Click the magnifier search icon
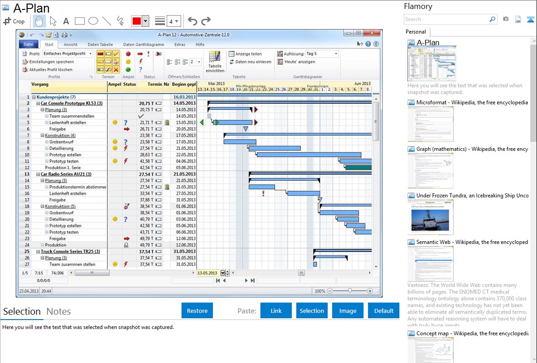The height and width of the screenshot is (363, 537). 493,19
